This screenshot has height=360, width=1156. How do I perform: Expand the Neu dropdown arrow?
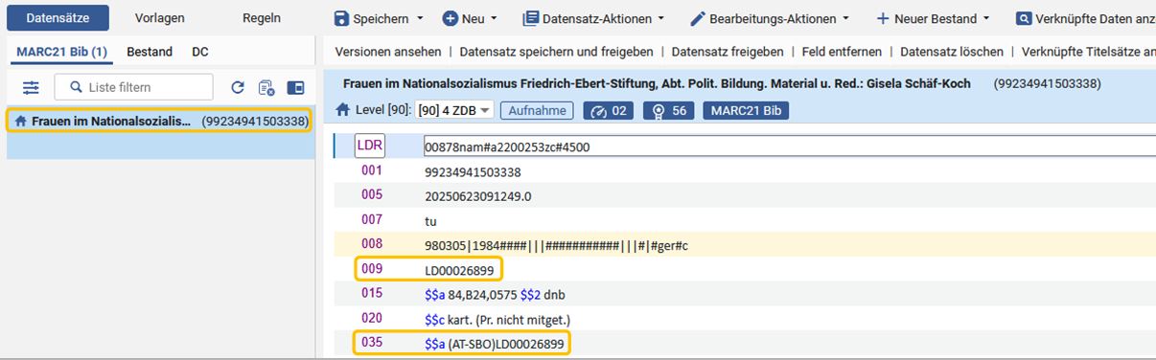coord(494,18)
